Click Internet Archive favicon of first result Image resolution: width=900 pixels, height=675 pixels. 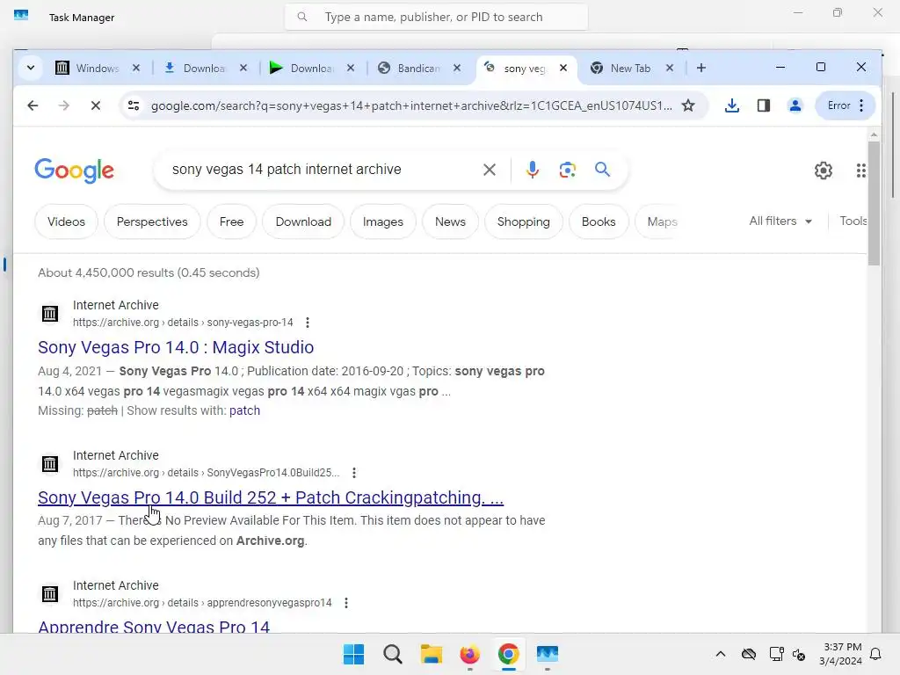(50, 314)
